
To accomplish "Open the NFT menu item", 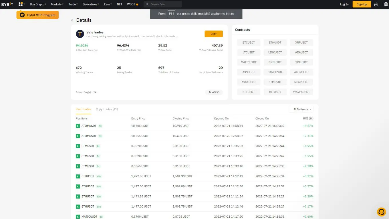I will pos(120,4).
